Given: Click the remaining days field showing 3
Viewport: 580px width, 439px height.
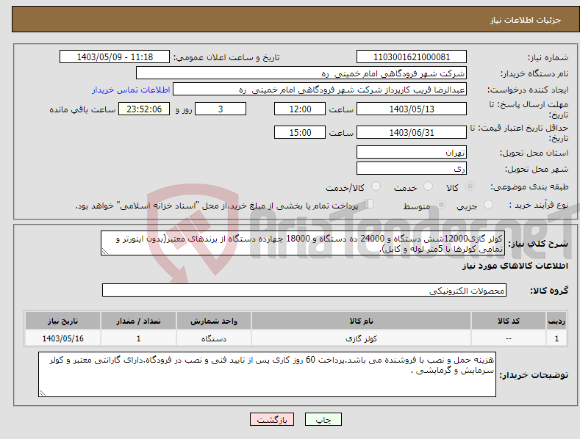Looking at the screenshot, I should (x=221, y=109).
